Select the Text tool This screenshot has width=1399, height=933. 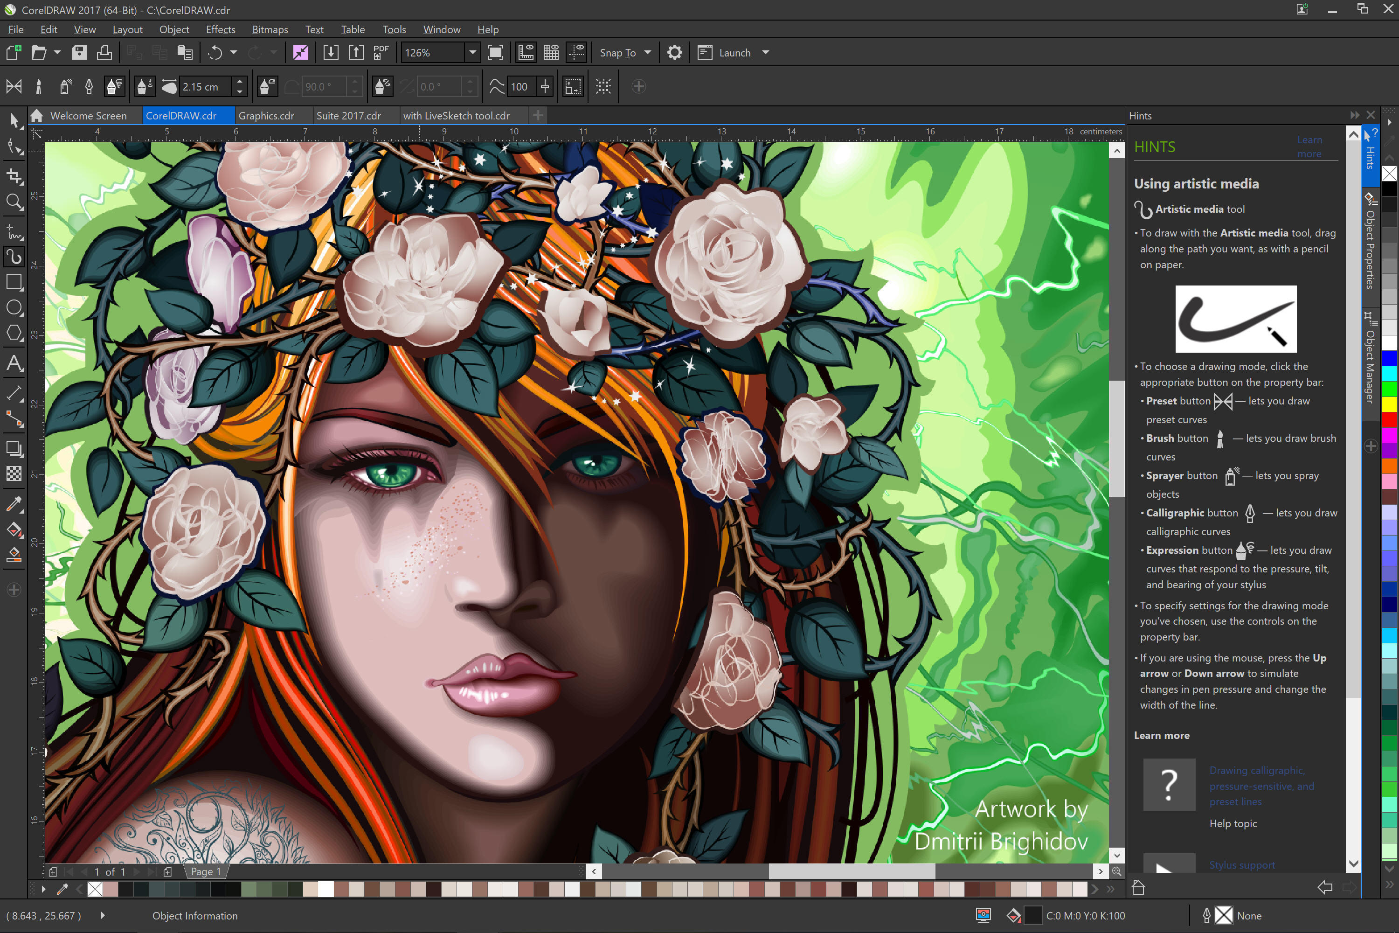point(14,363)
